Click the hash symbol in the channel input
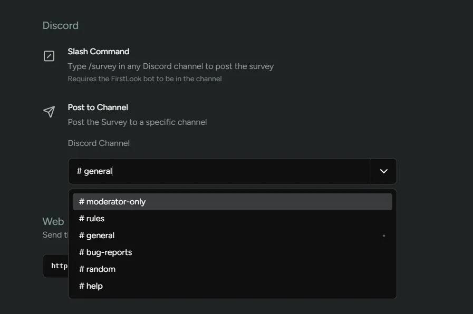 (x=79, y=171)
